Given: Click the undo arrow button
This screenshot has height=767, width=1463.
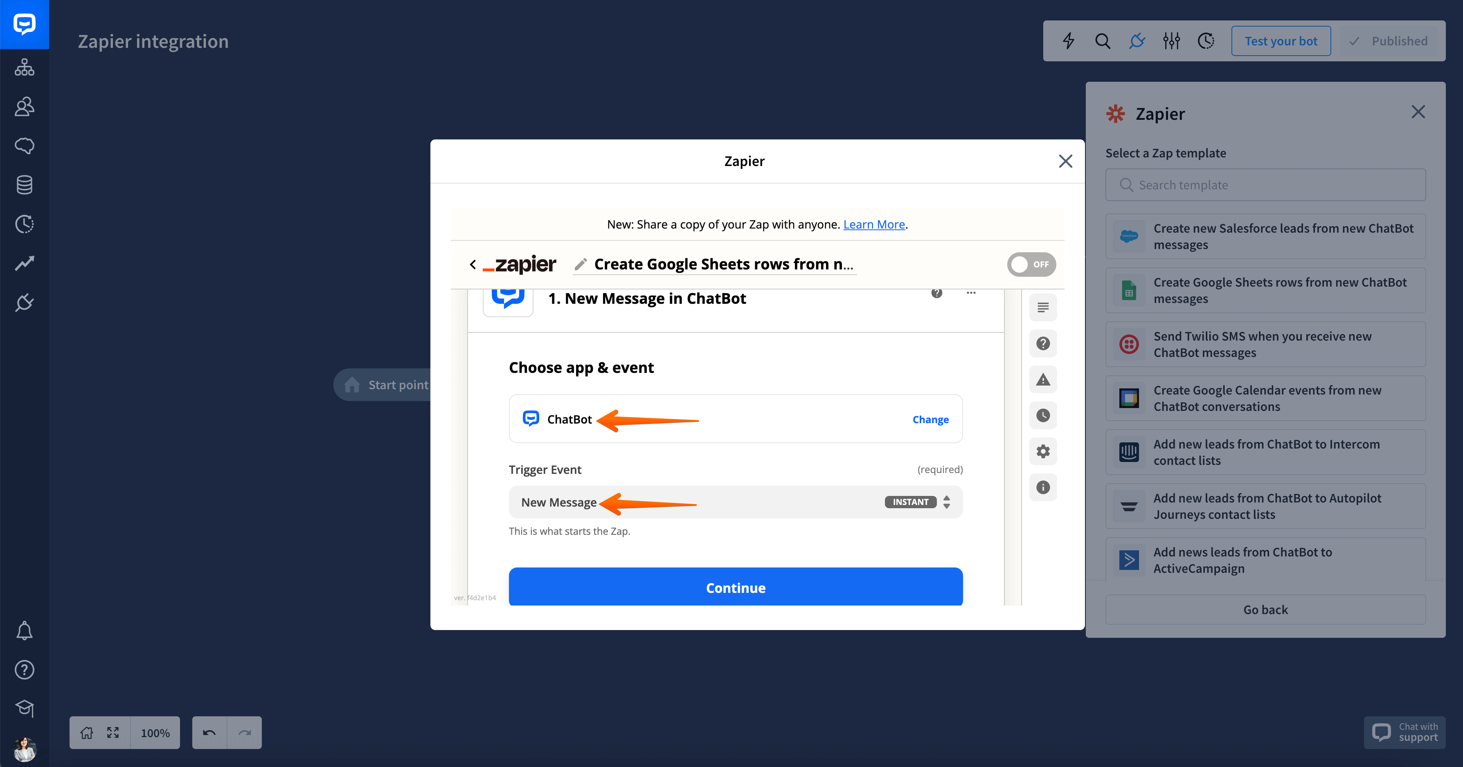Looking at the screenshot, I should [x=209, y=733].
